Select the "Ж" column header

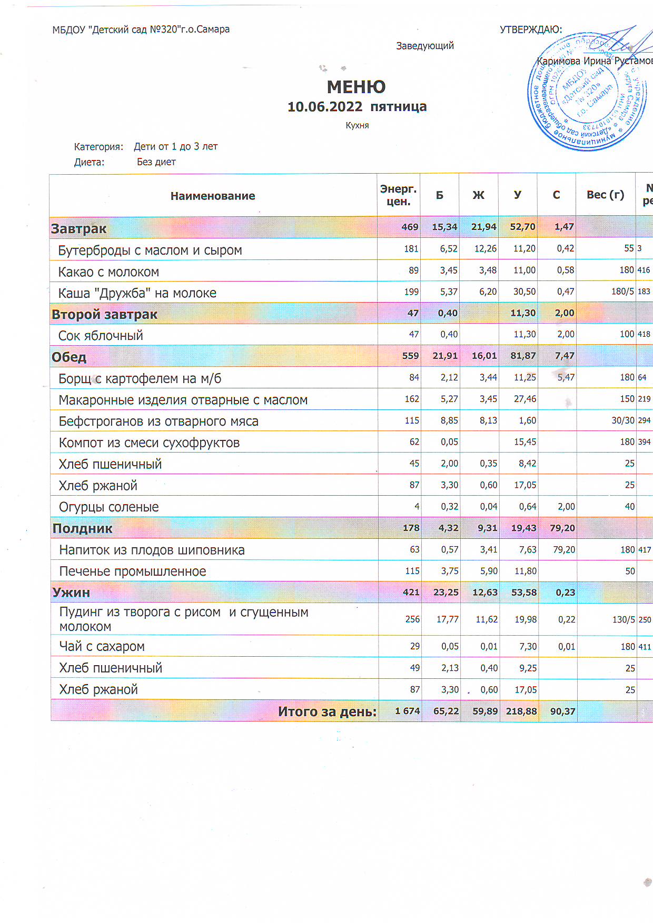coord(478,195)
